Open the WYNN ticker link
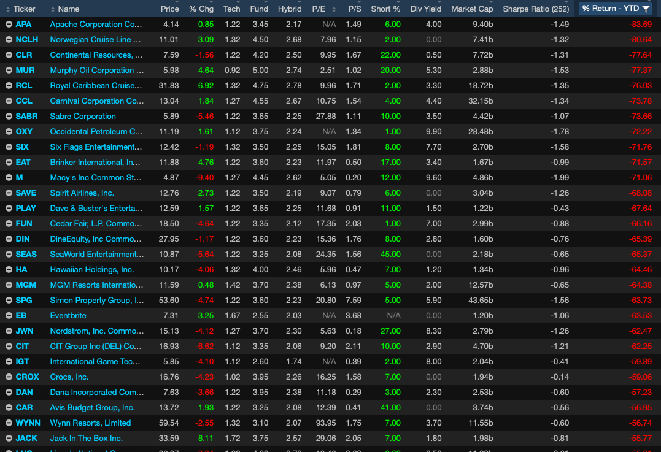Image resolution: width=661 pixels, height=452 pixels. pyautogui.click(x=28, y=423)
